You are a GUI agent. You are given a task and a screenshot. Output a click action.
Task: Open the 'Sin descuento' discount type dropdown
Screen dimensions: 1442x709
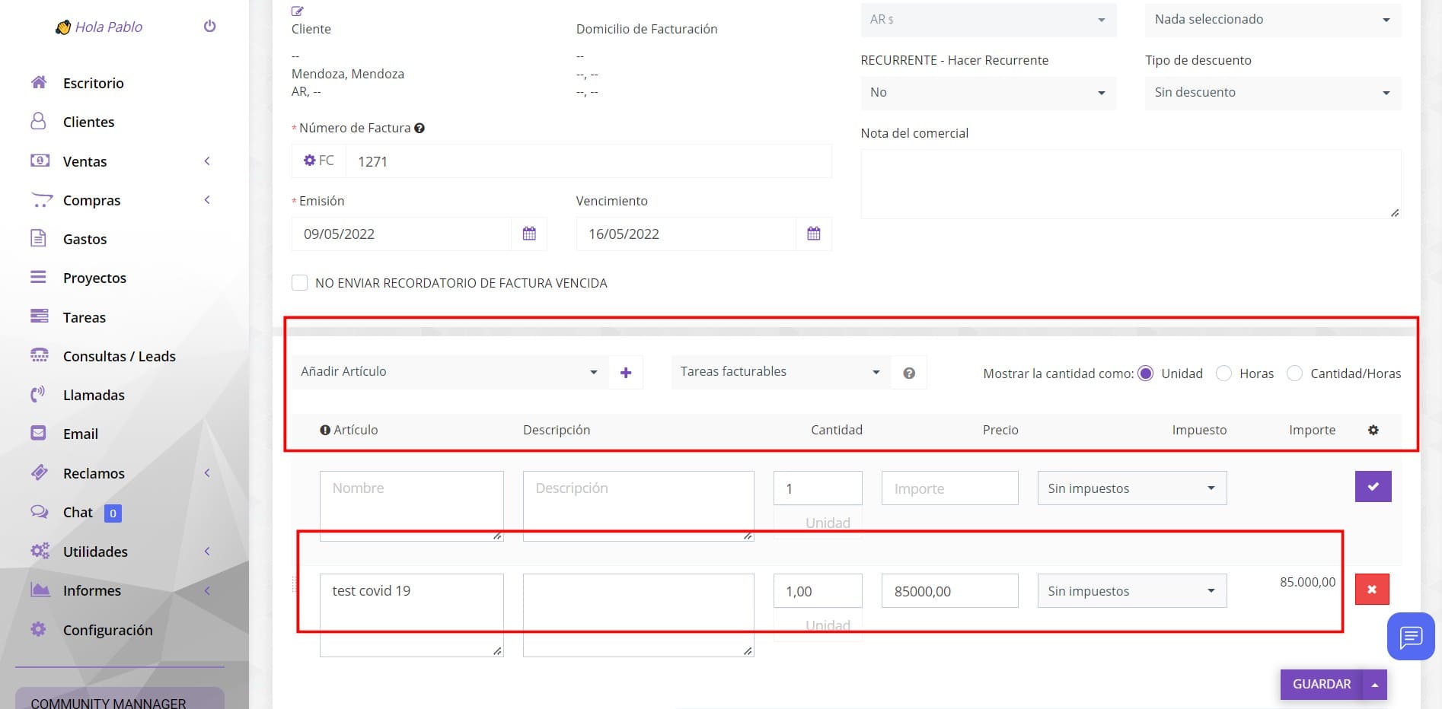pyautogui.click(x=1273, y=93)
